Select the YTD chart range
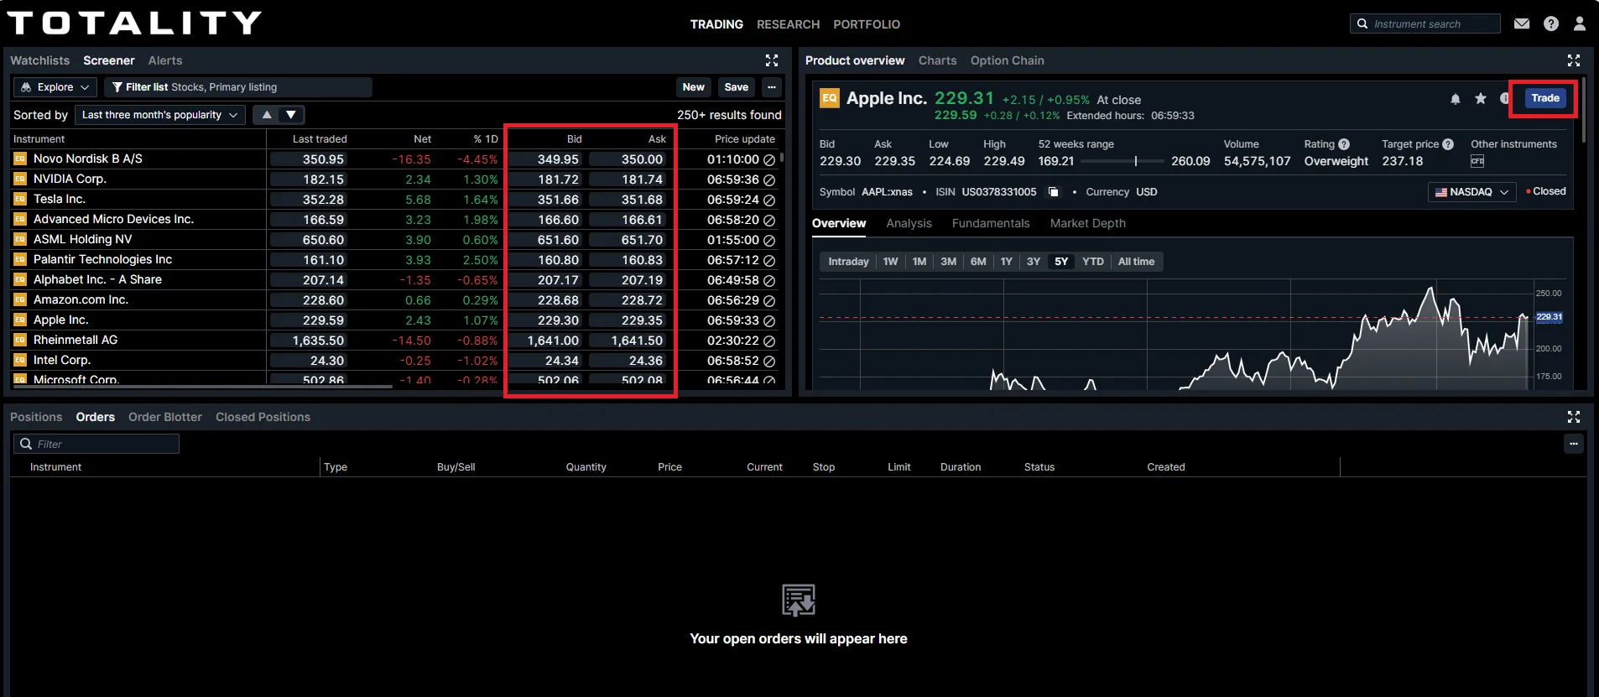This screenshot has width=1599, height=697. 1093,262
